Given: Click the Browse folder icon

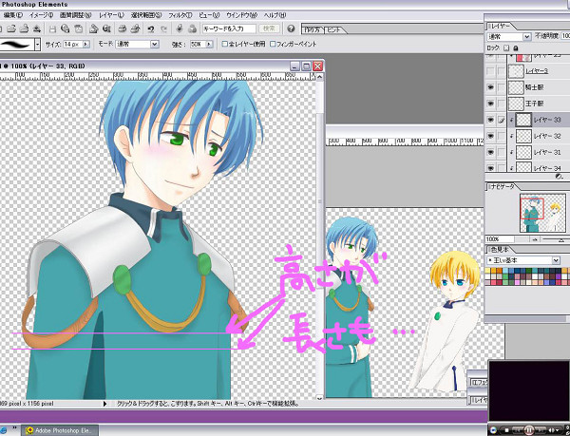Looking at the screenshot, I should coord(24,28).
